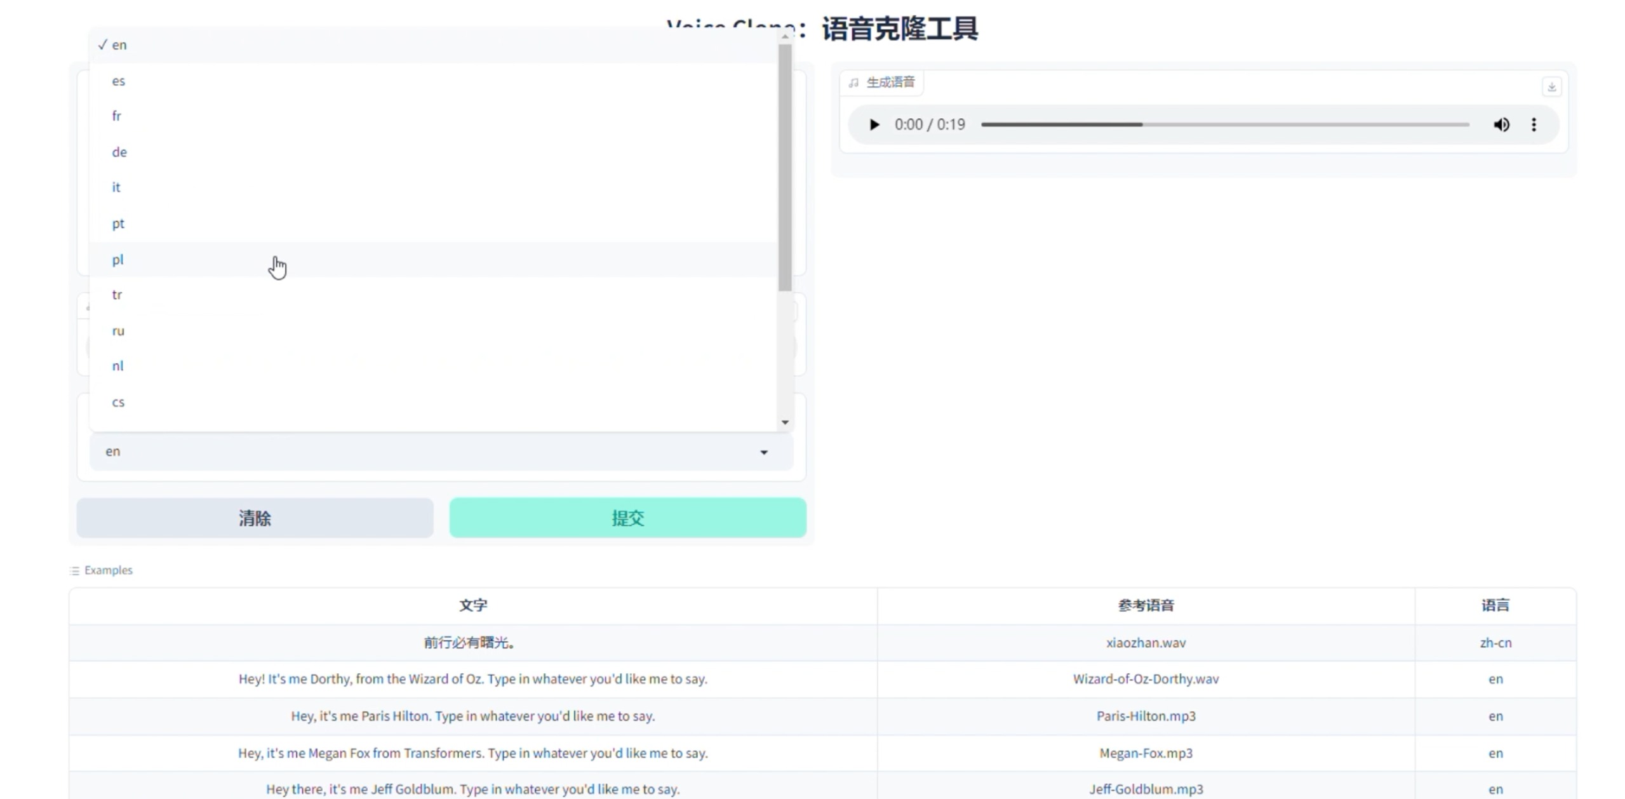Collapse the language dropdown arrow
This screenshot has height=799, width=1625.
[764, 452]
